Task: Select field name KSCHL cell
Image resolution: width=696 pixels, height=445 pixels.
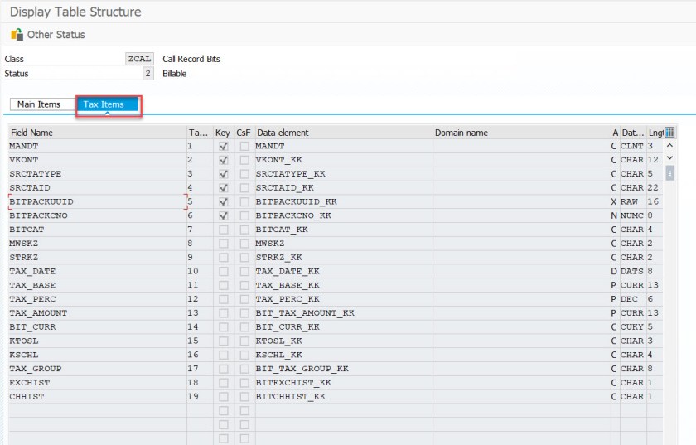Action: click(97, 355)
